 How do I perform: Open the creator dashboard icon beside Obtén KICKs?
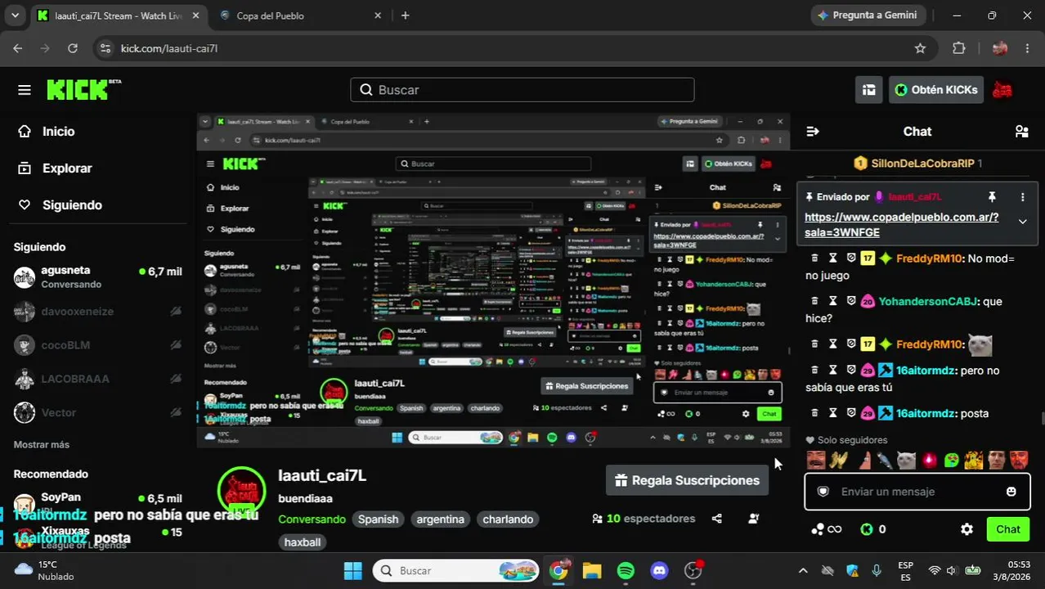point(868,90)
